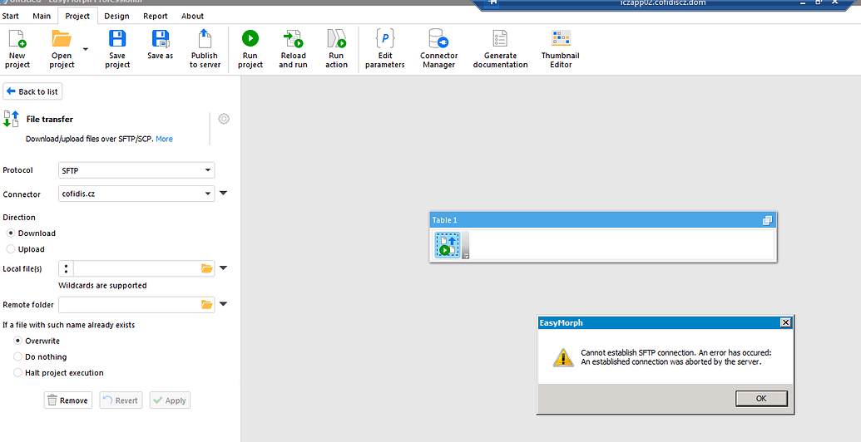Select Do nothing option

(17, 356)
